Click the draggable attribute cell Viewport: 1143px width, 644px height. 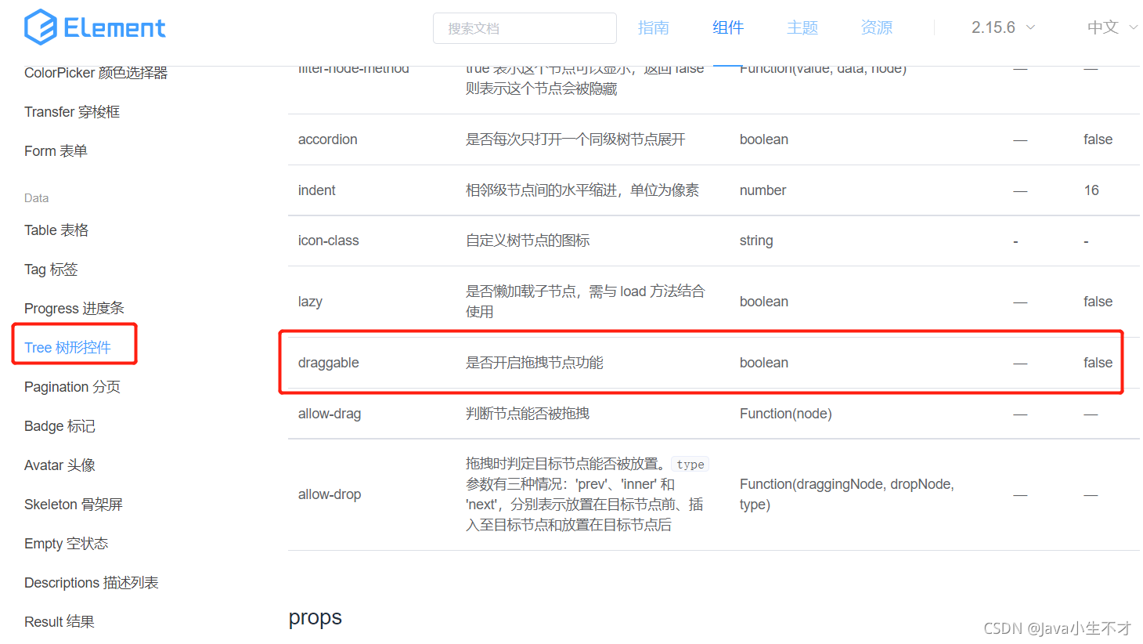pyautogui.click(x=329, y=363)
